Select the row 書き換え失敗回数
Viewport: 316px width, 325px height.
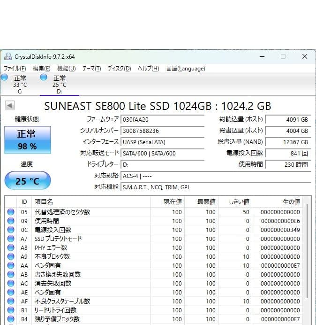coord(154,274)
